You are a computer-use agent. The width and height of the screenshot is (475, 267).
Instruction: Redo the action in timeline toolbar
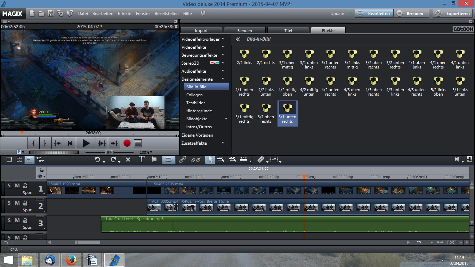tap(113, 160)
